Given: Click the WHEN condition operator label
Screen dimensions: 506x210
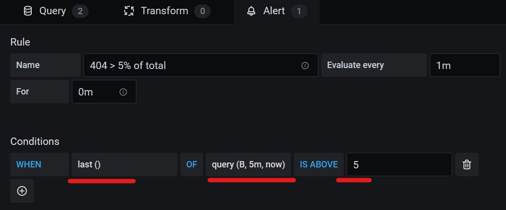Looking at the screenshot, I should click(x=40, y=164).
